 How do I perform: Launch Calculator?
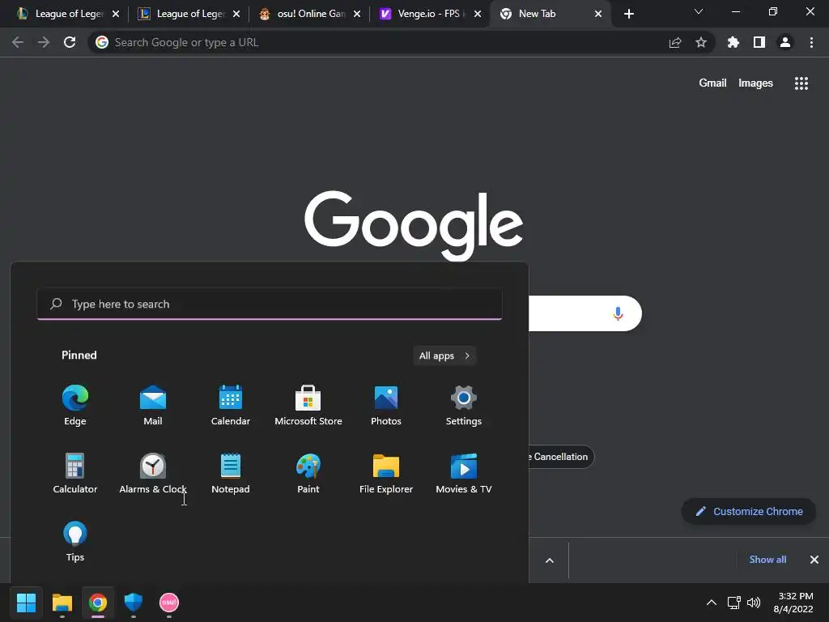click(75, 473)
